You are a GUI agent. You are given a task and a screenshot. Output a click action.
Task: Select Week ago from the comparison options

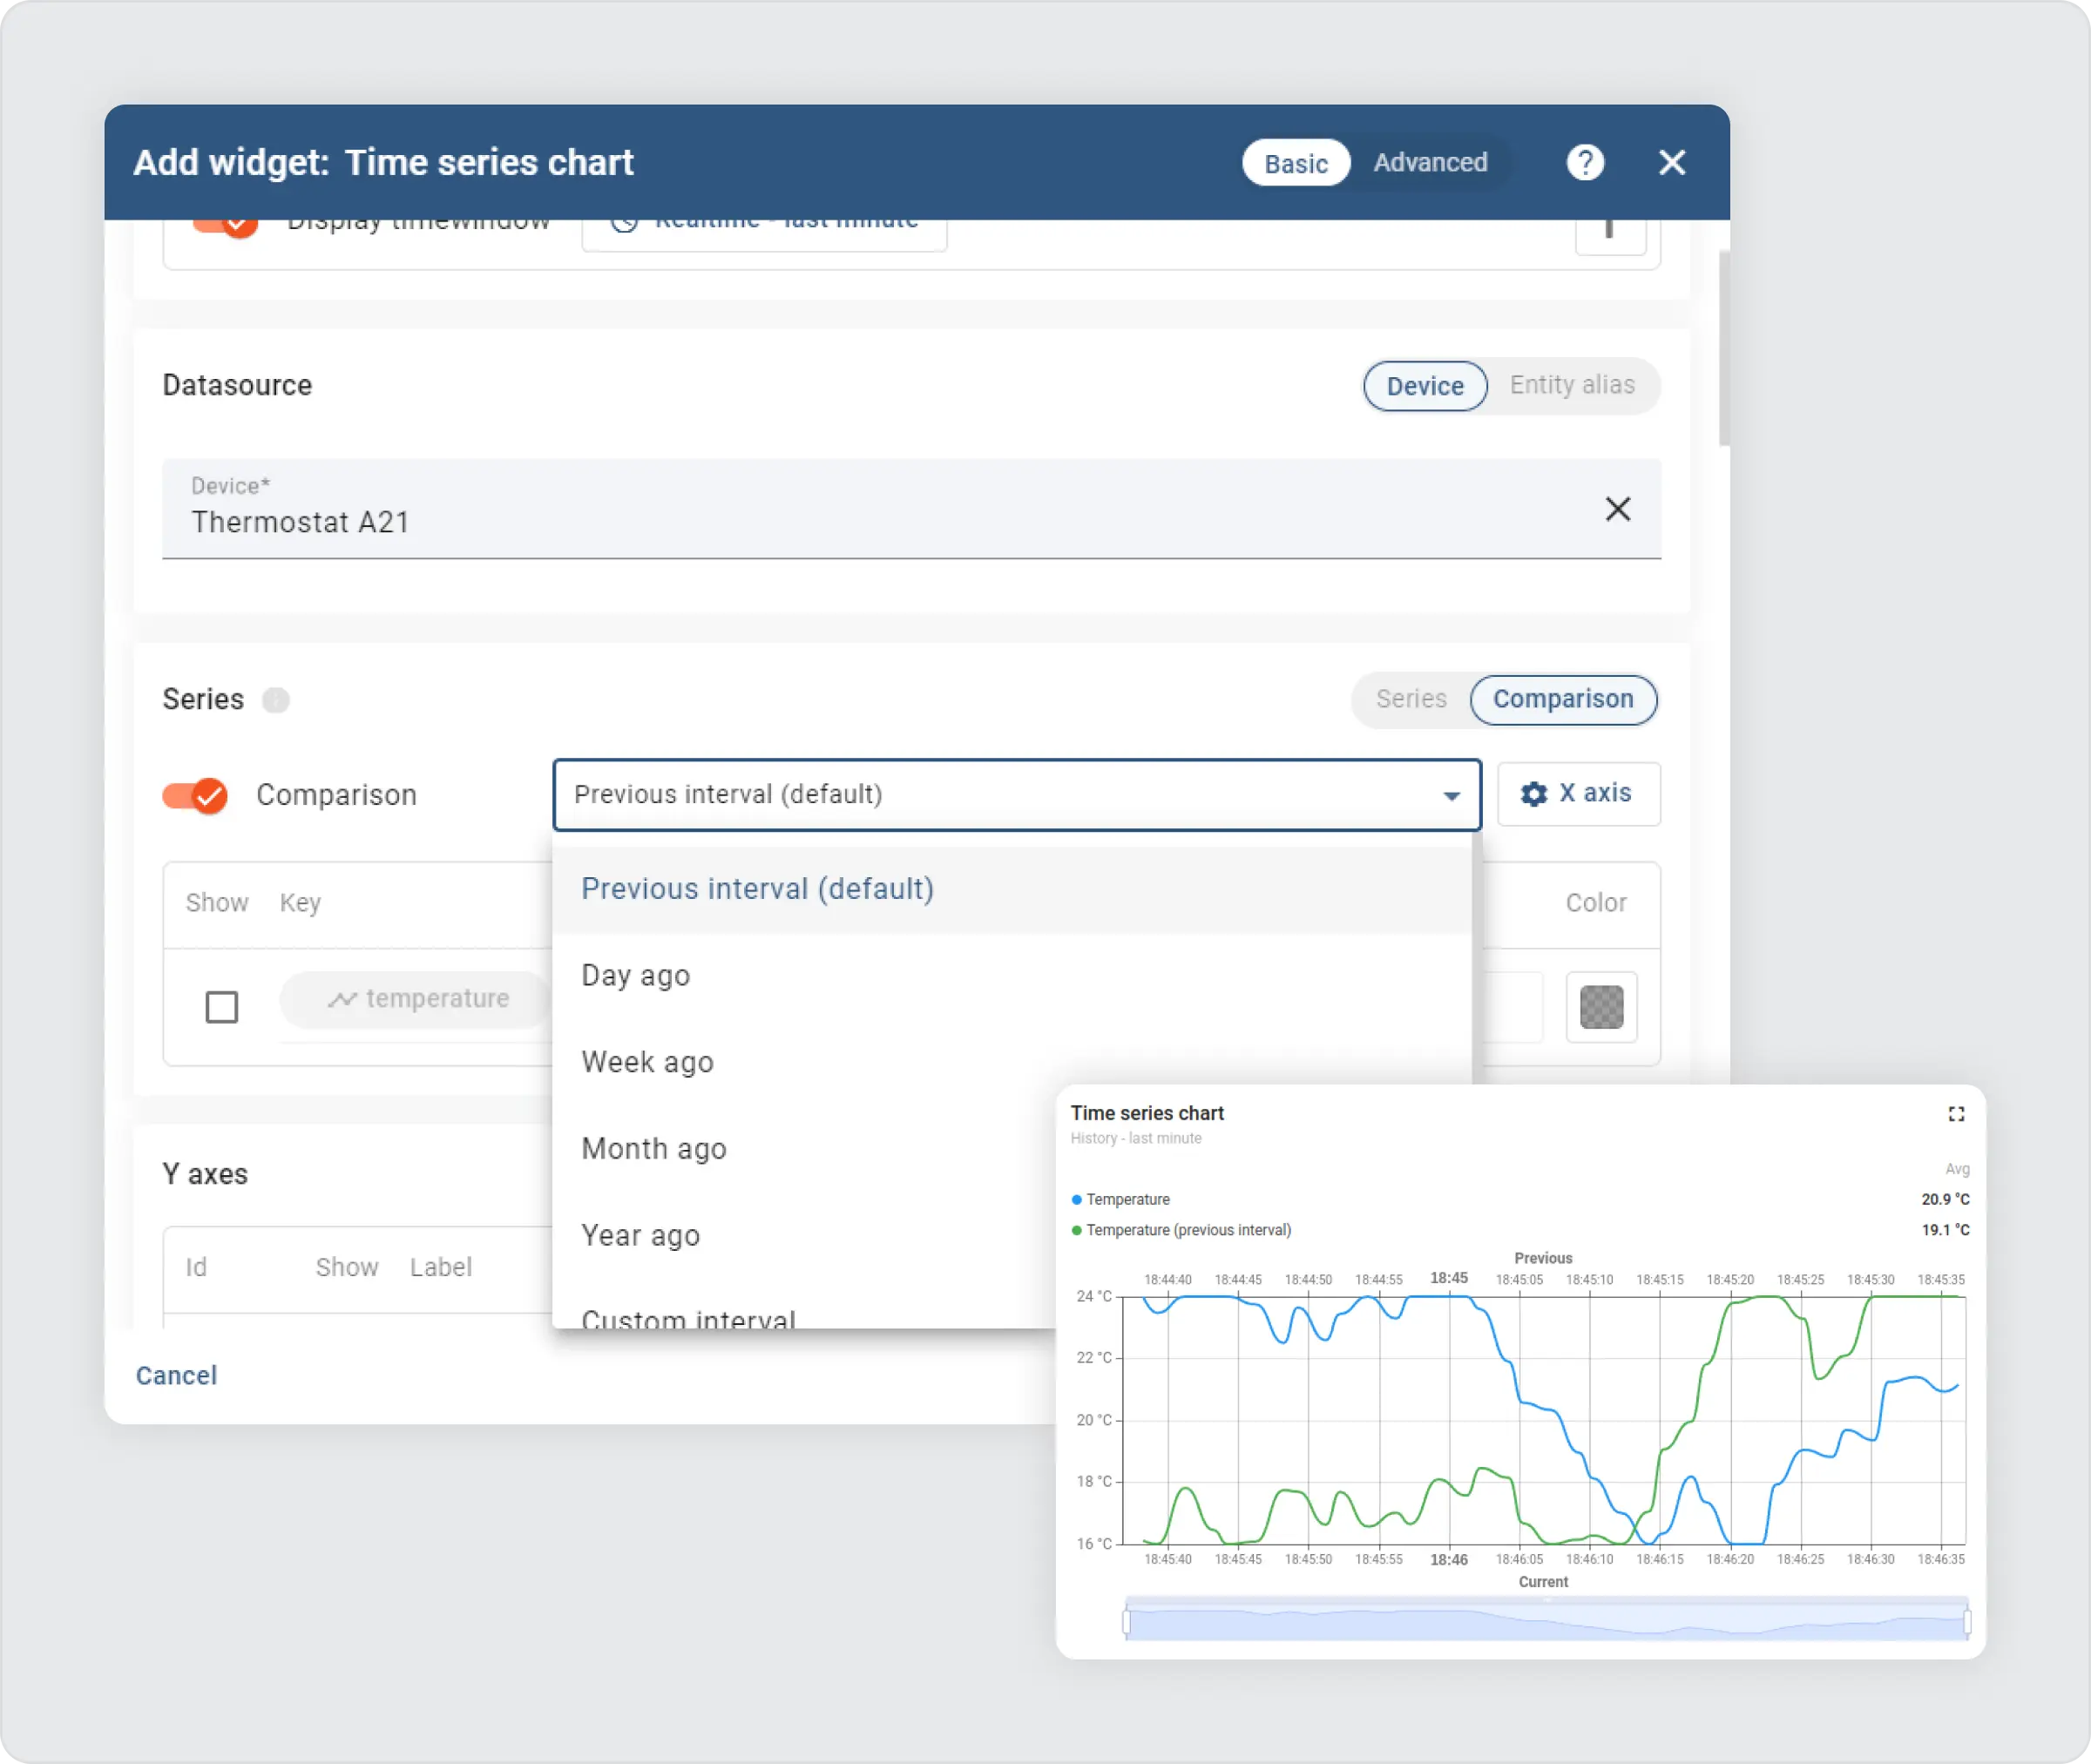pos(647,1061)
